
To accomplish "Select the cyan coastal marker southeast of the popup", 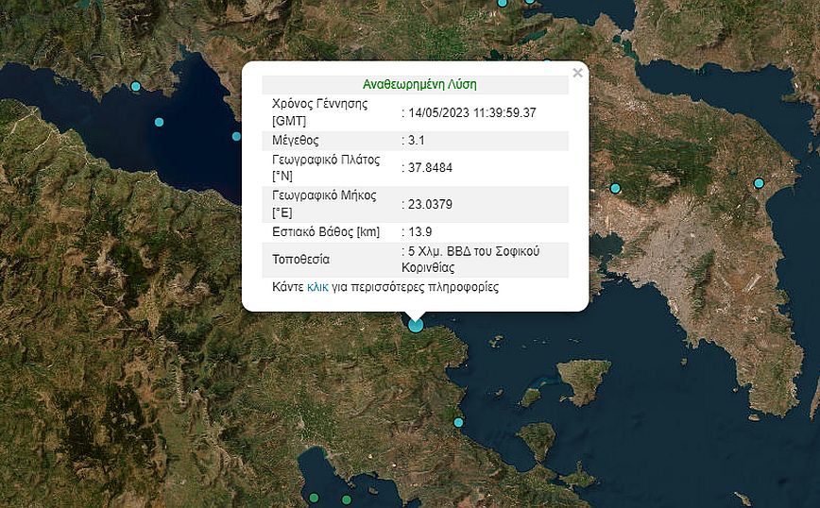I will (459, 422).
